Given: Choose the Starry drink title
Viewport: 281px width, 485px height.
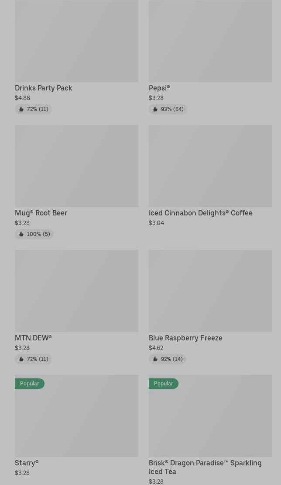Looking at the screenshot, I should click(x=27, y=463).
